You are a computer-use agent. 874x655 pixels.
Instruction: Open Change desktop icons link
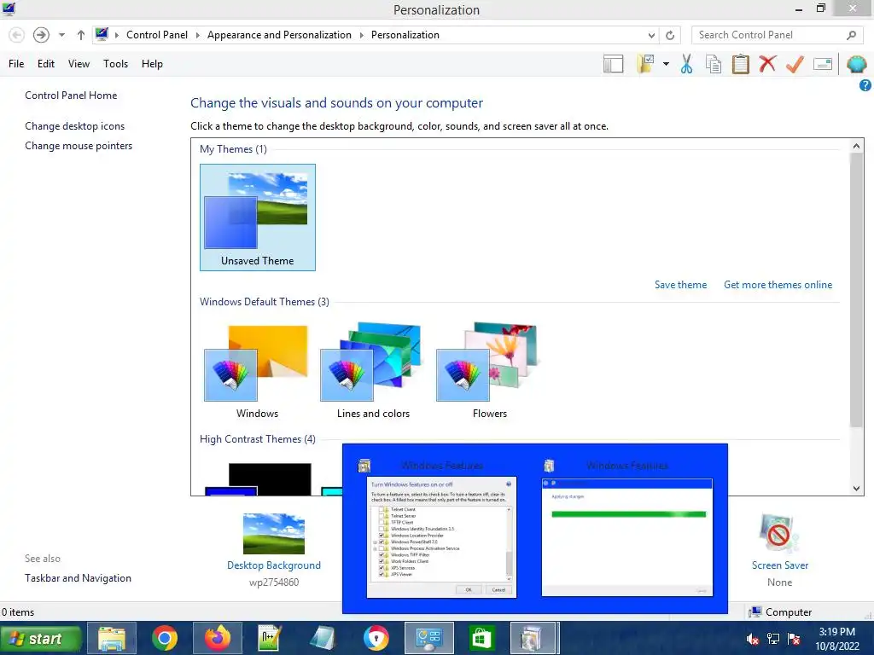coord(75,126)
